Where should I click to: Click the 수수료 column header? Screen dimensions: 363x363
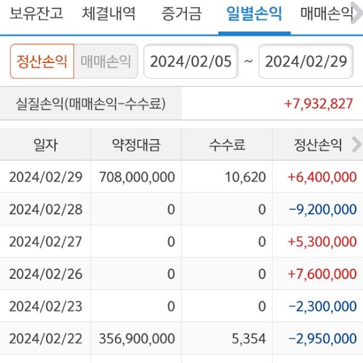[x=227, y=145]
